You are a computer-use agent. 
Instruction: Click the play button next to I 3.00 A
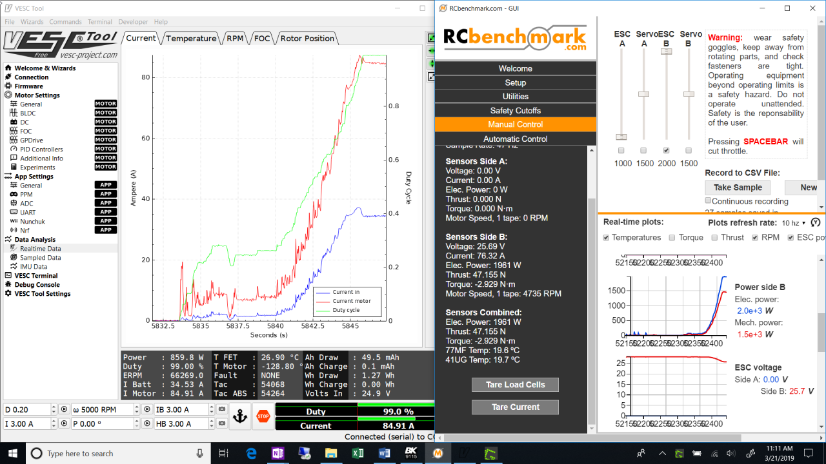[63, 423]
